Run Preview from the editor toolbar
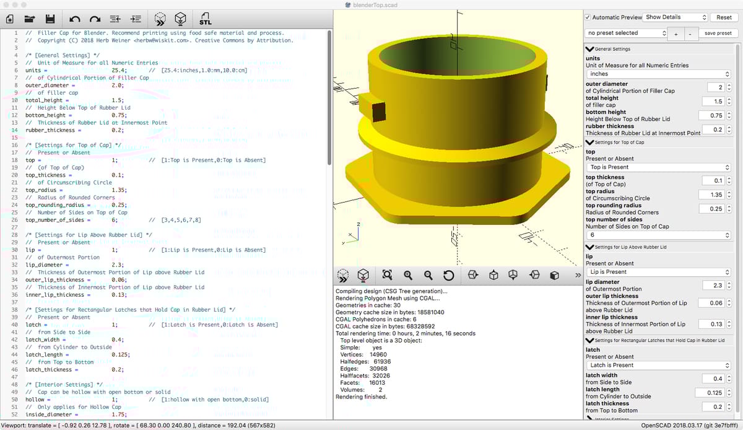Viewport: 743px width, 430px height. click(x=160, y=19)
